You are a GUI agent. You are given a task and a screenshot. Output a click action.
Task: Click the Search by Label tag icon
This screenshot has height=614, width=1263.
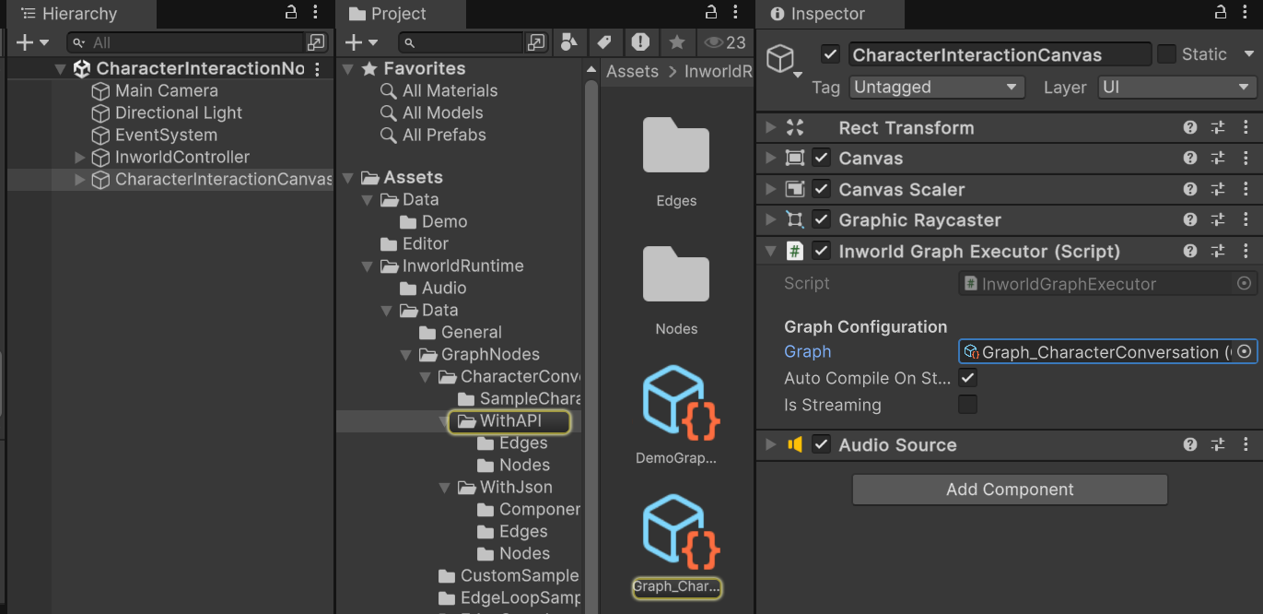603,42
